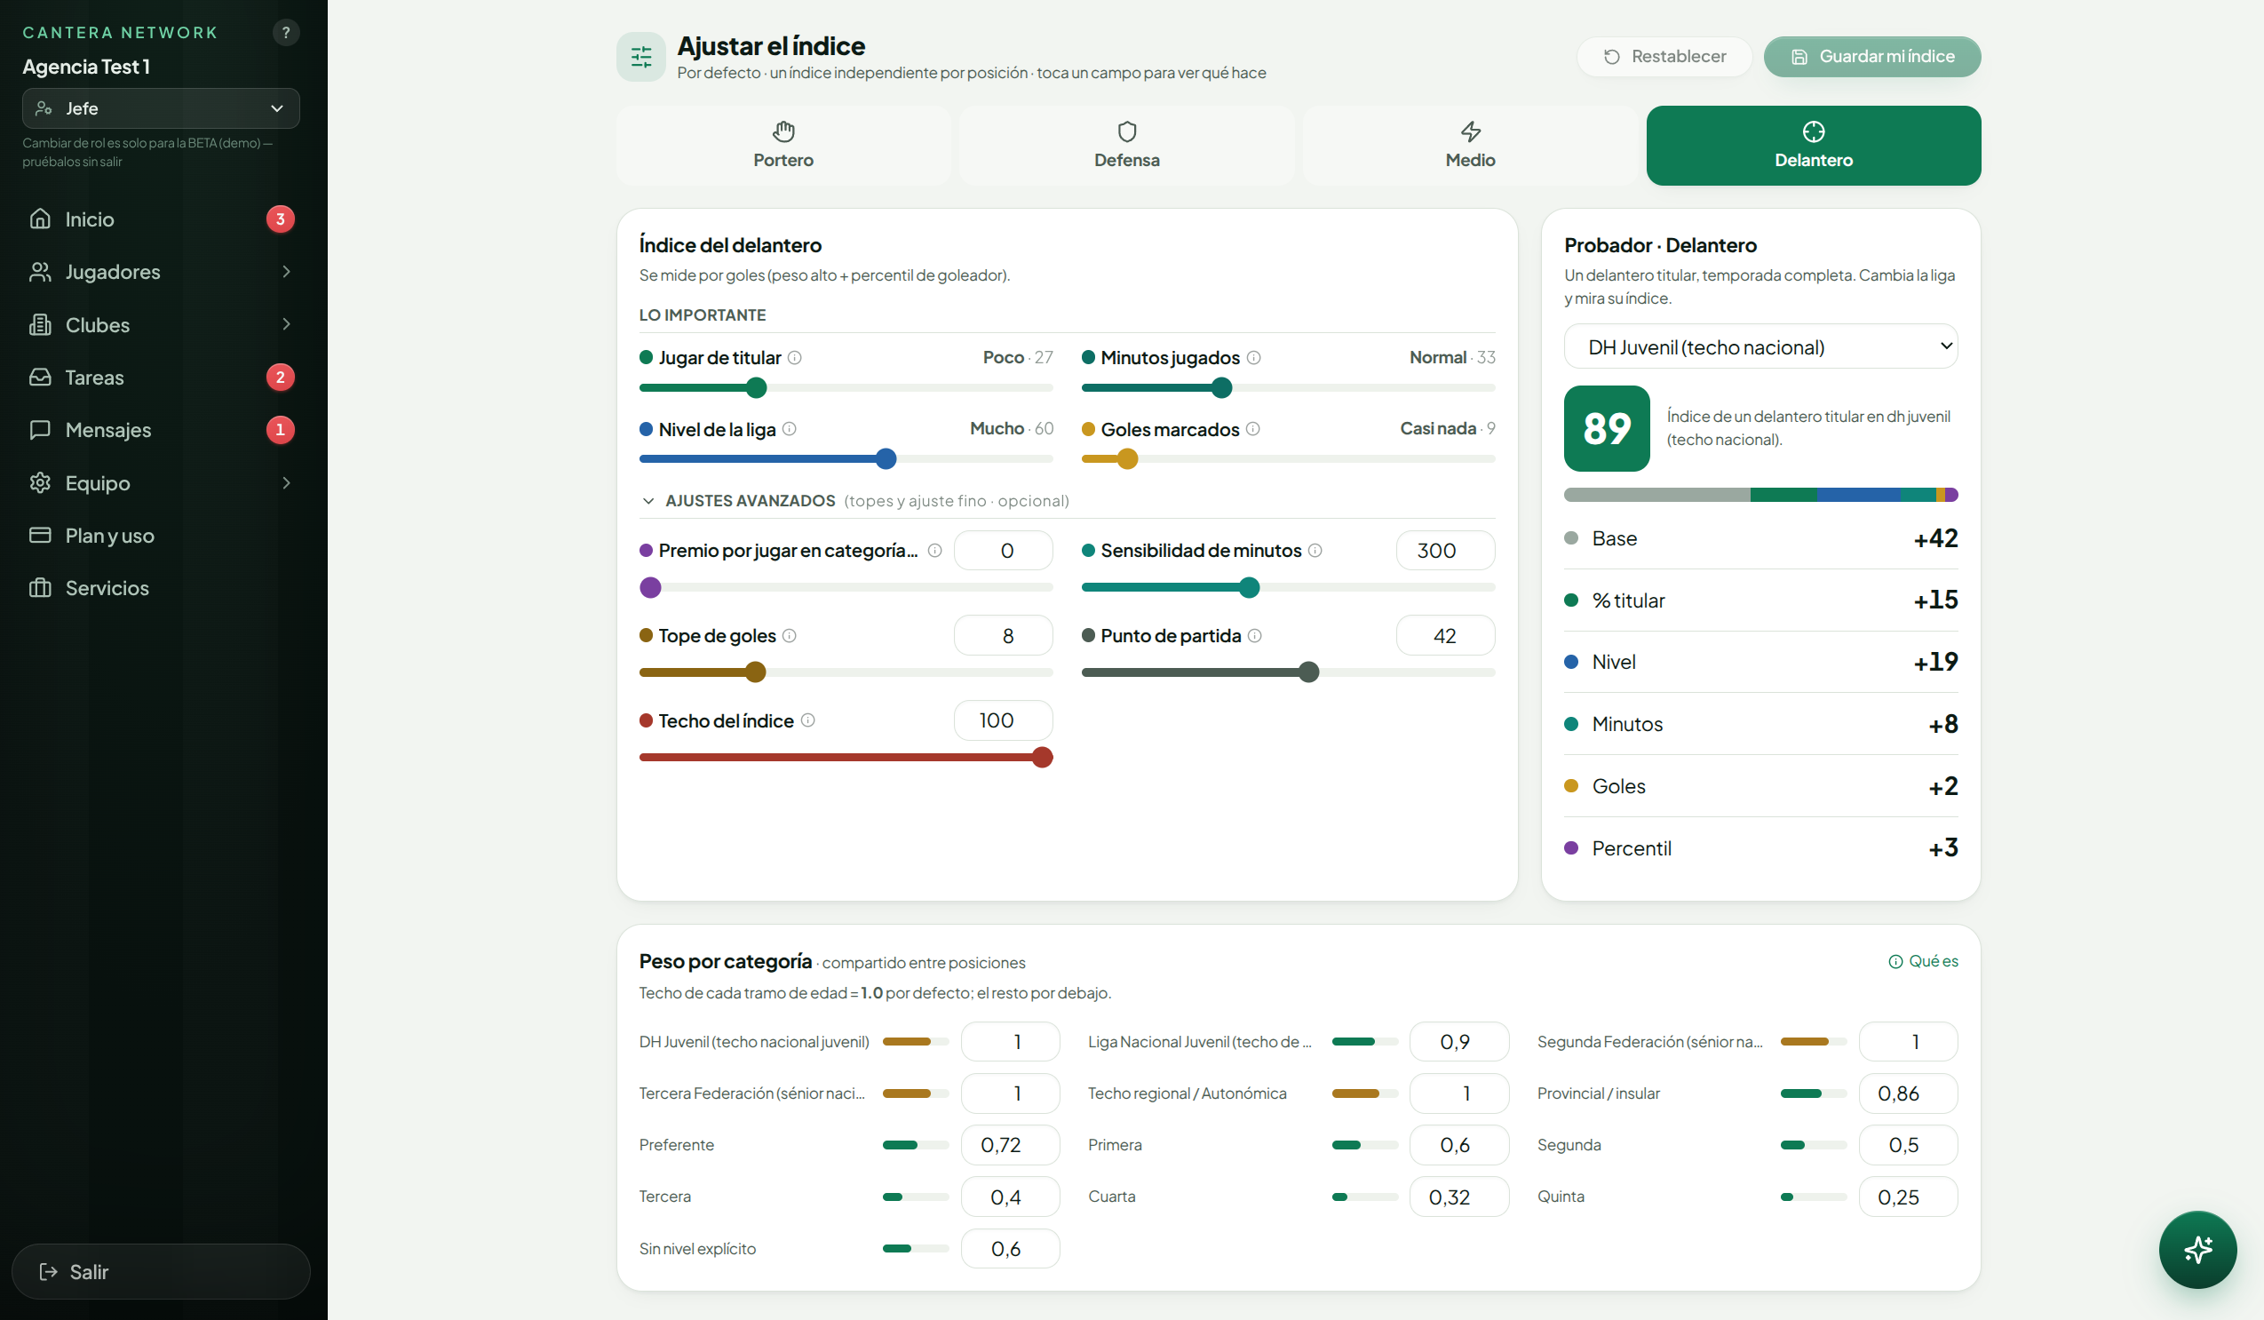Open the Jefe role dropdown
The height and width of the screenshot is (1320, 2264).
161,107
